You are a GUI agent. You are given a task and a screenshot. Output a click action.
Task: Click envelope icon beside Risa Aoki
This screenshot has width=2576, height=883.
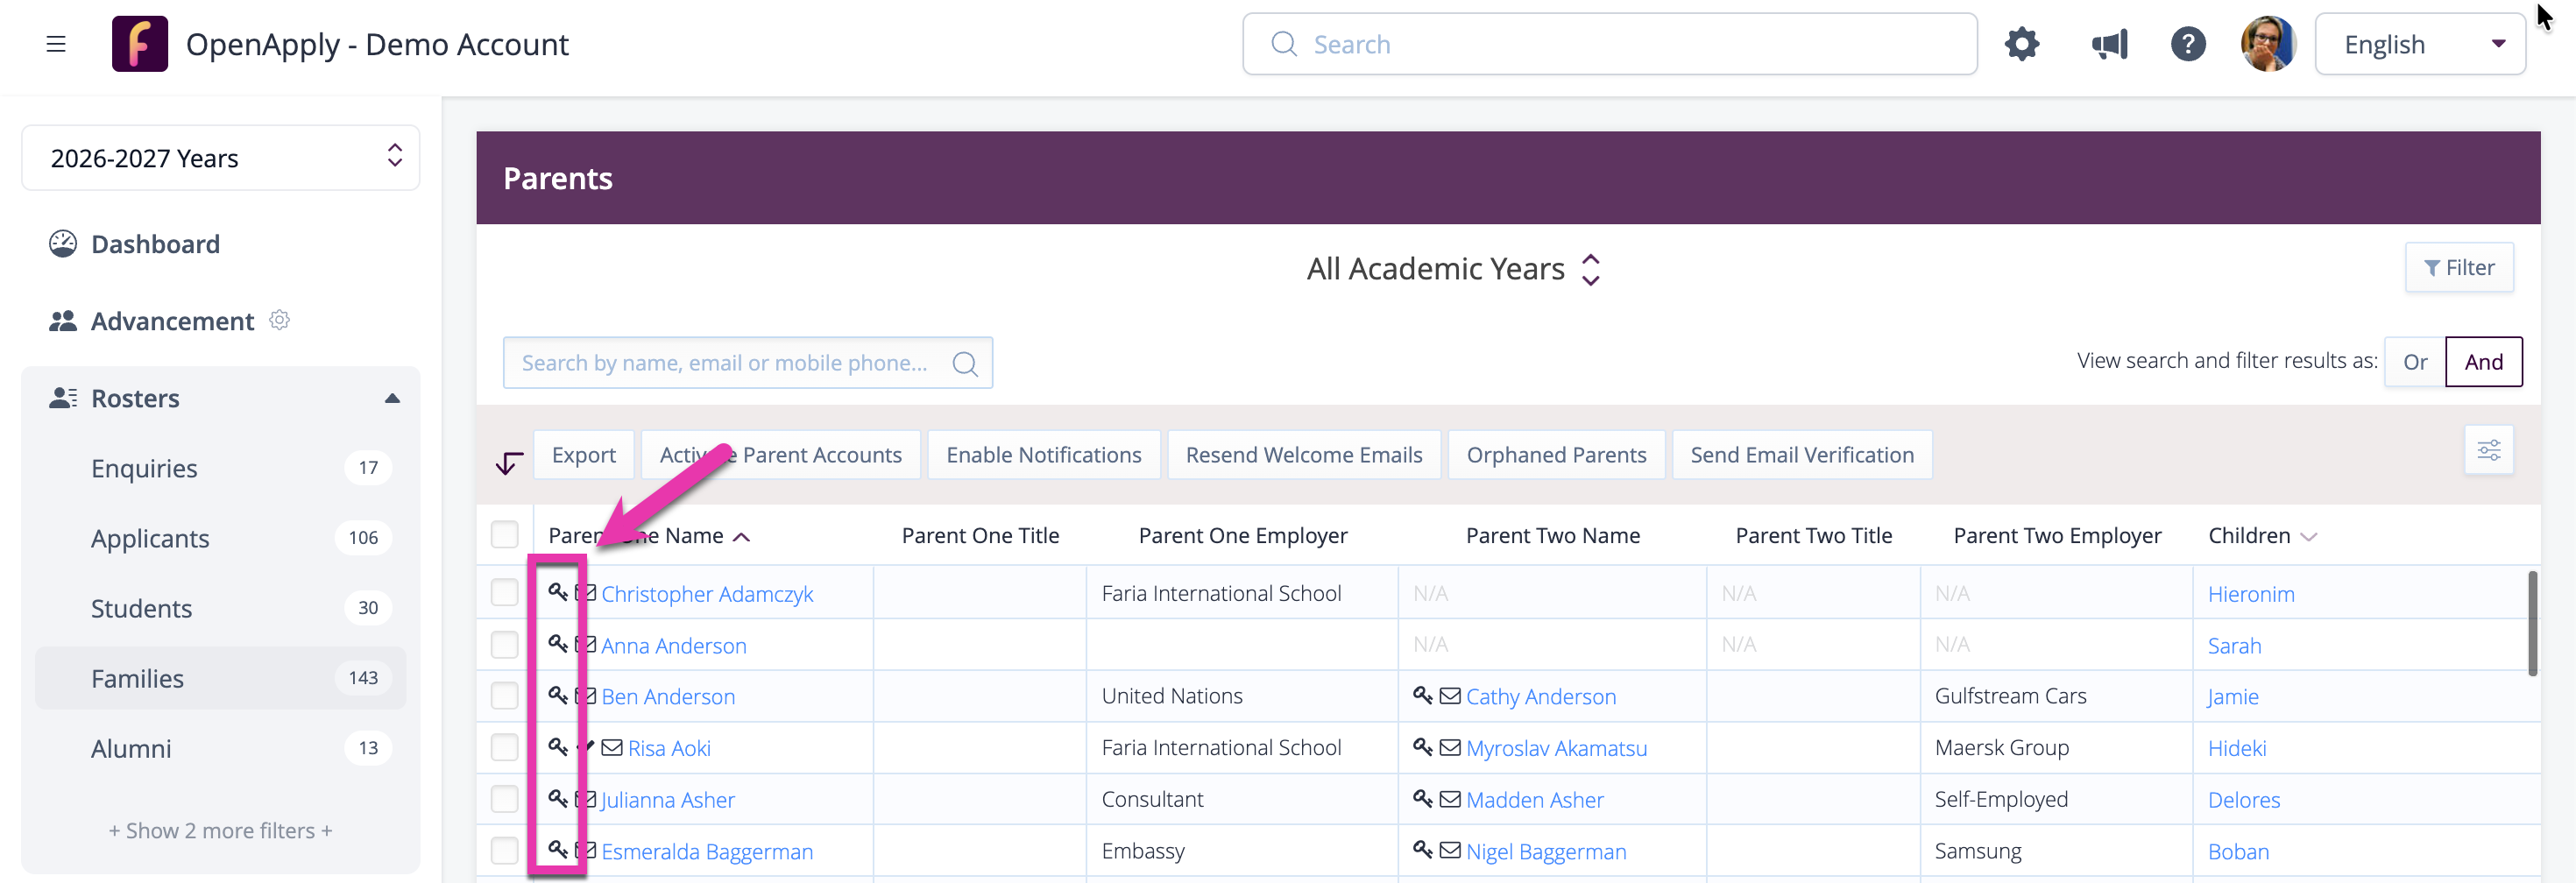[612, 748]
